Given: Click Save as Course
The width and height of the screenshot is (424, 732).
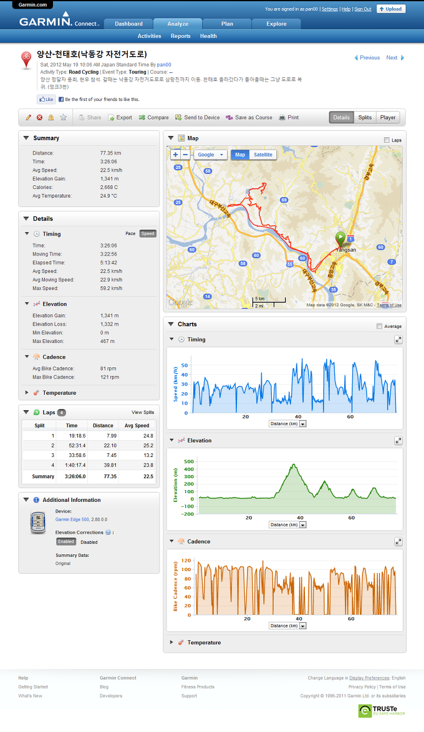Looking at the screenshot, I should 249,118.
